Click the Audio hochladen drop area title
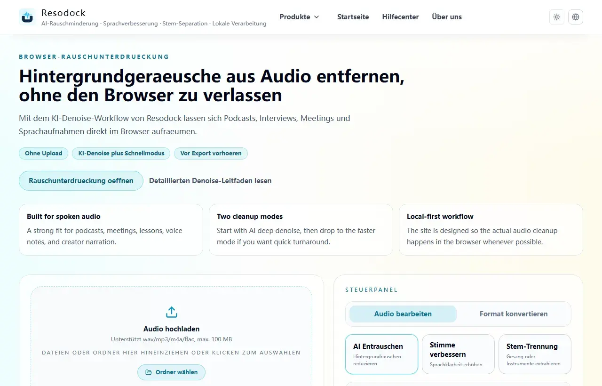This screenshot has height=386, width=602. point(172,329)
